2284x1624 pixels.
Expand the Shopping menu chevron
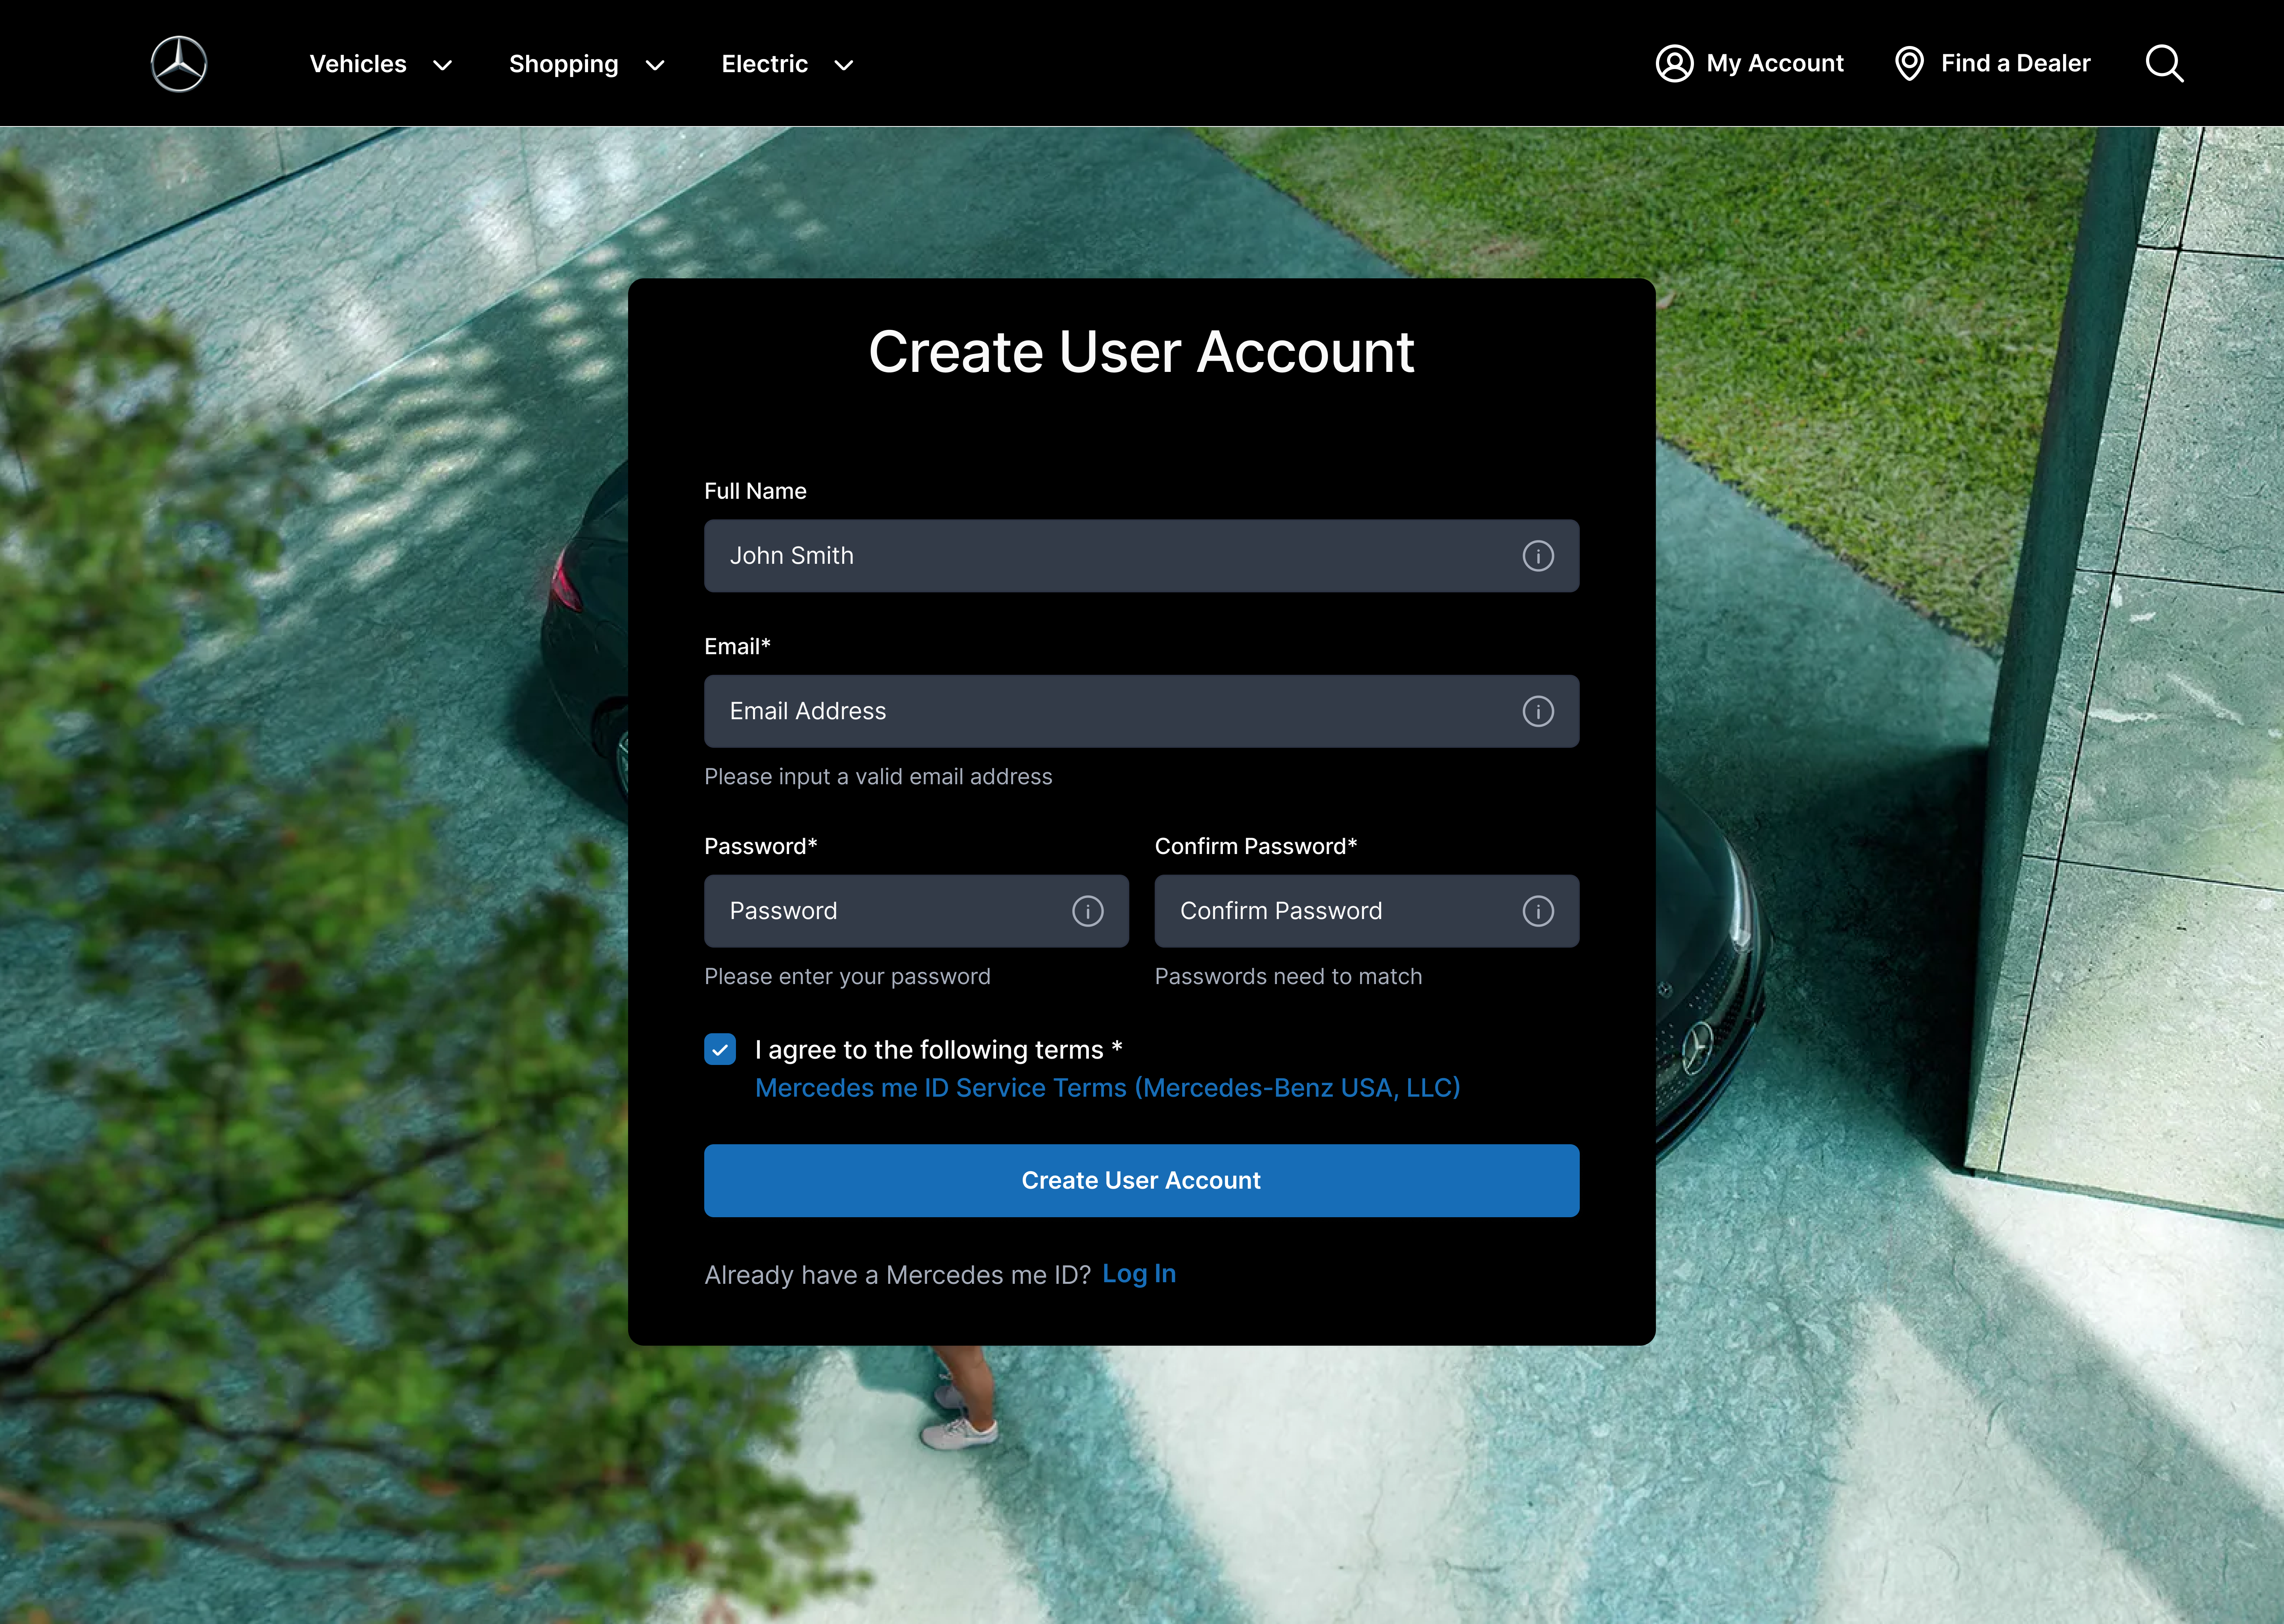(x=655, y=65)
